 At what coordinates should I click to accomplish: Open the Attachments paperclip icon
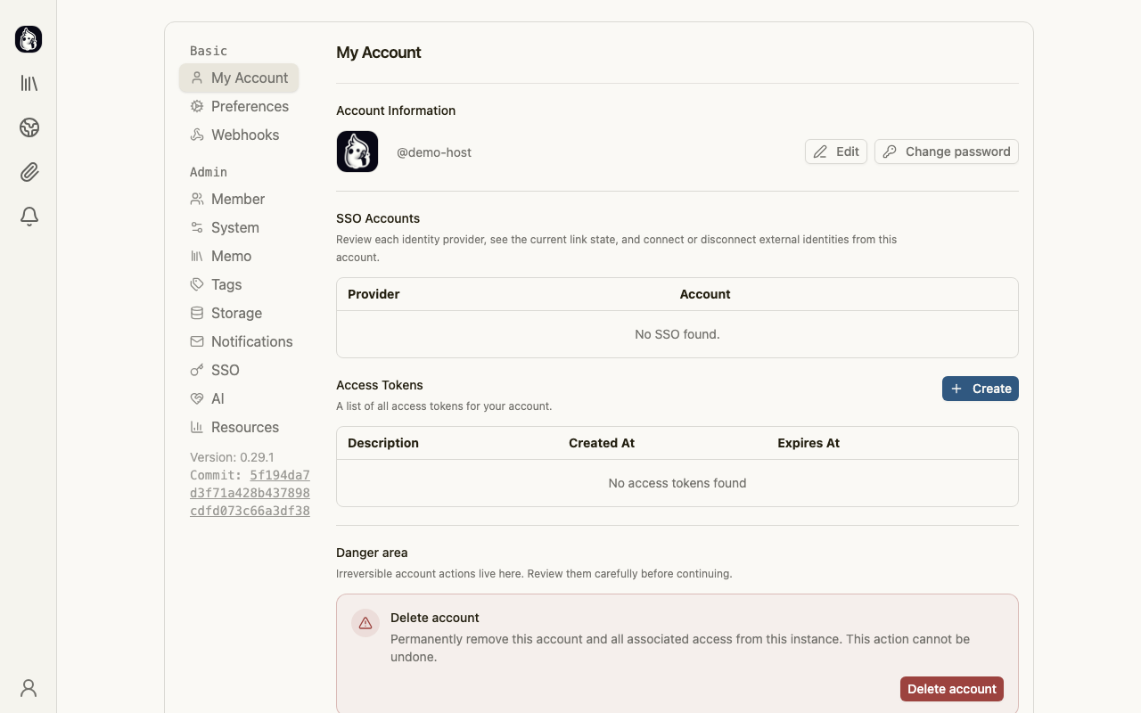(x=29, y=172)
